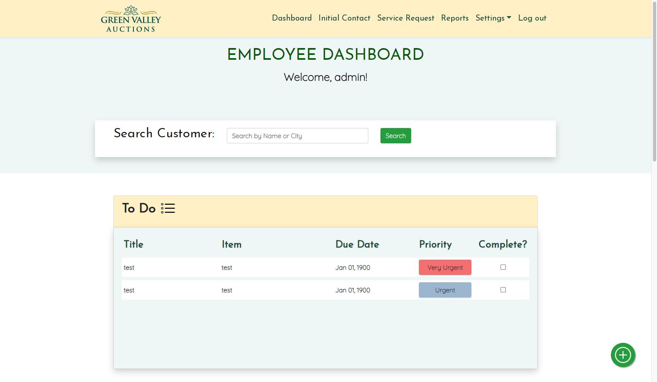
Task: Click the Very Urgent priority badge
Action: click(445, 267)
